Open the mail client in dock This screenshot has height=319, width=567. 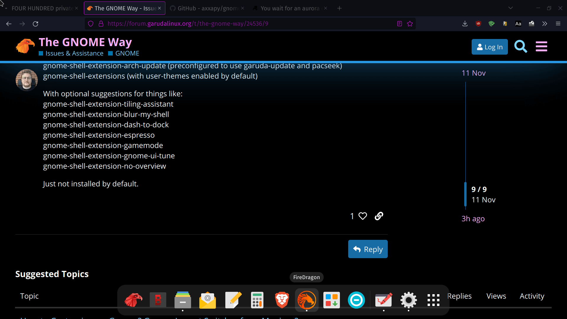click(x=208, y=300)
